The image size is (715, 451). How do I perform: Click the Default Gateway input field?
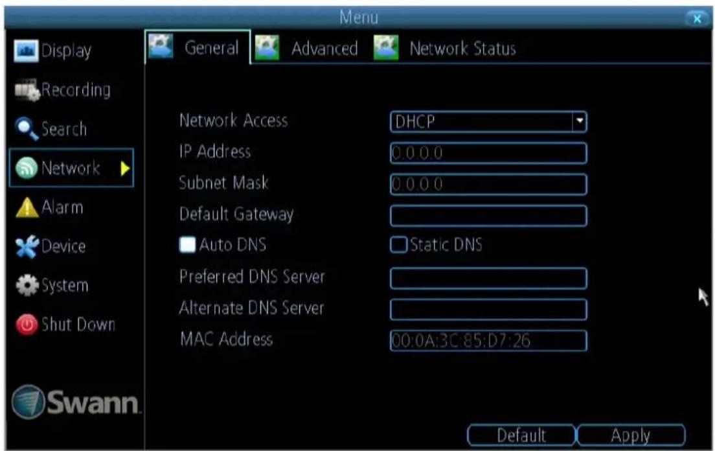coord(488,216)
